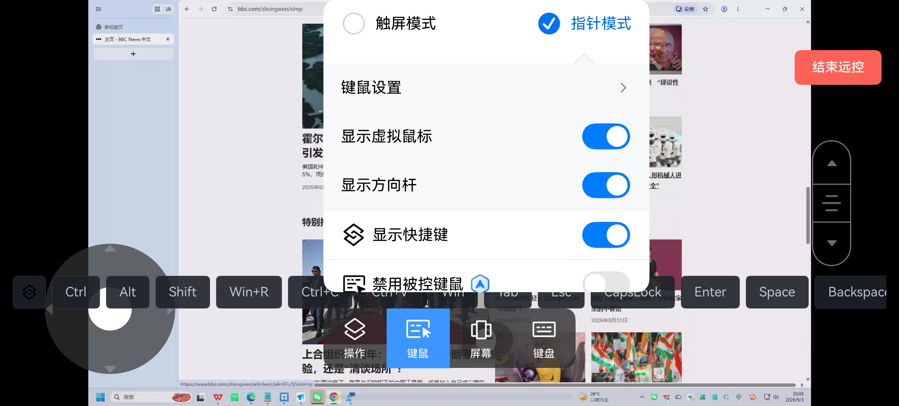Click the shortcut-key icon next to 显示快捷键
The height and width of the screenshot is (406, 899).
(353, 234)
